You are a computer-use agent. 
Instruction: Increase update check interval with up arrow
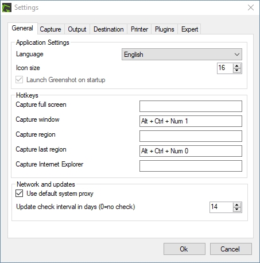click(237, 205)
